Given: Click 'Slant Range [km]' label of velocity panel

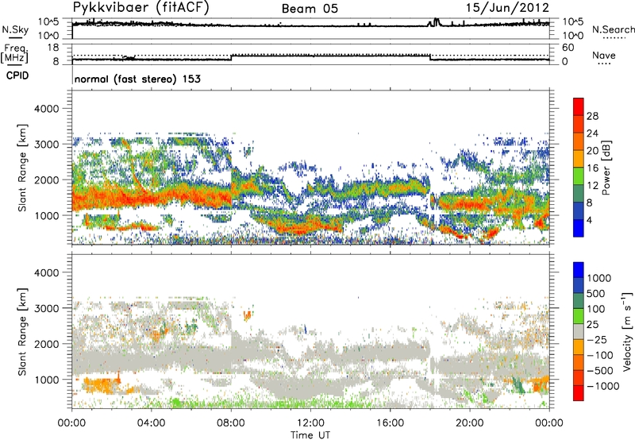Looking at the screenshot, I should coord(22,331).
